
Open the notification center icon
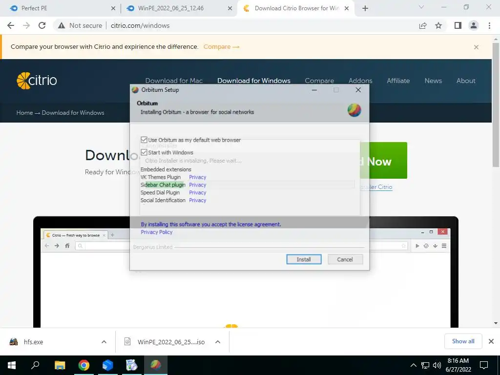[484, 365]
